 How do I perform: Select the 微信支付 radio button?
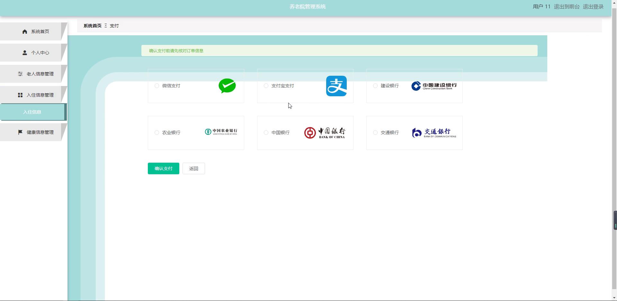(x=157, y=86)
